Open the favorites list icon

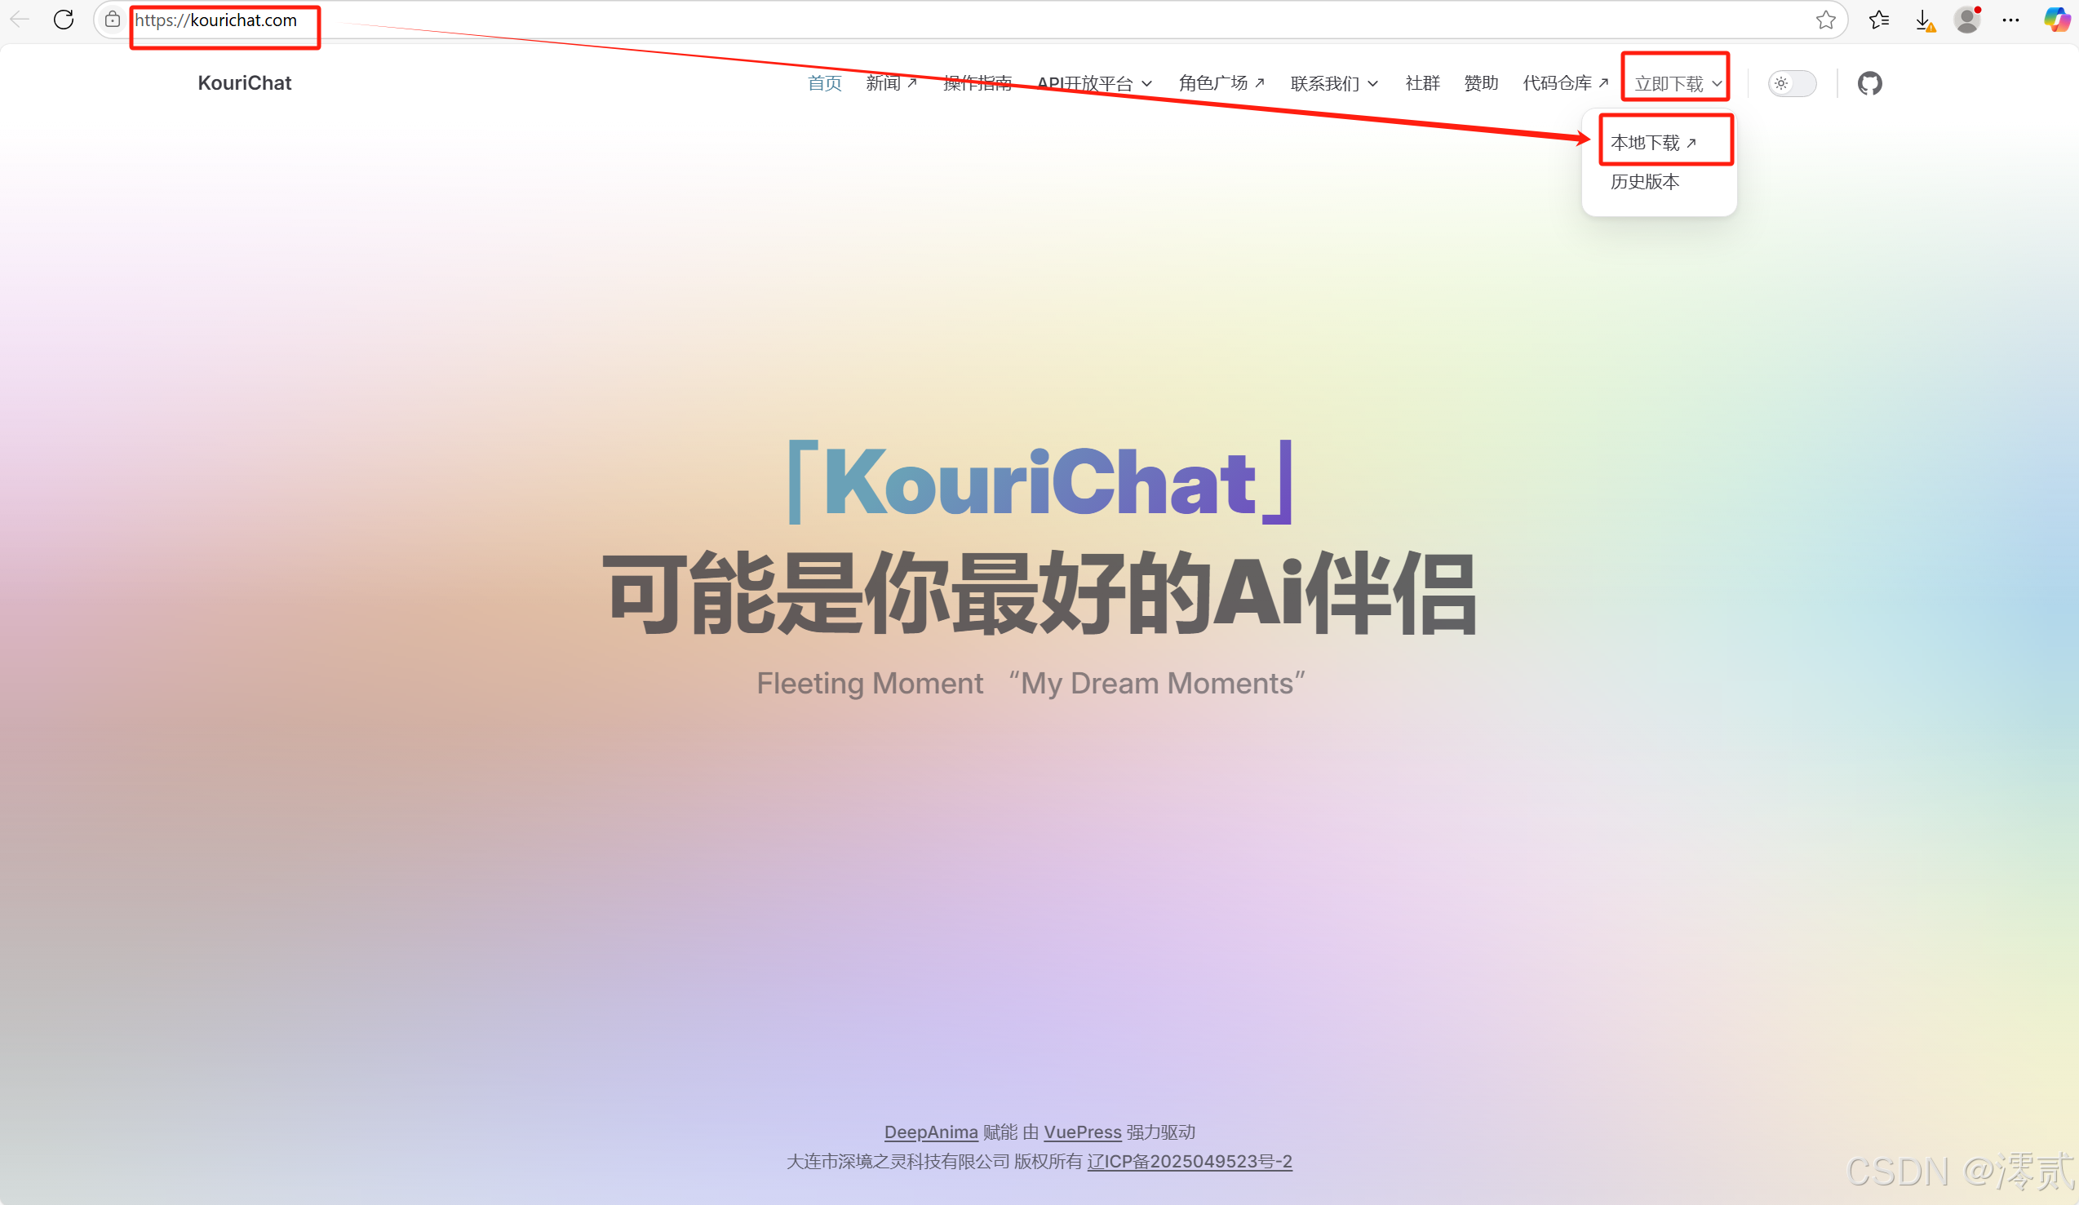pyautogui.click(x=1878, y=20)
